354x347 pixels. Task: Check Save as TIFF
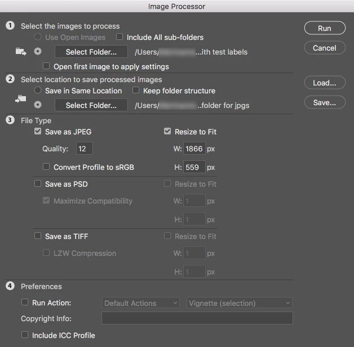38,236
